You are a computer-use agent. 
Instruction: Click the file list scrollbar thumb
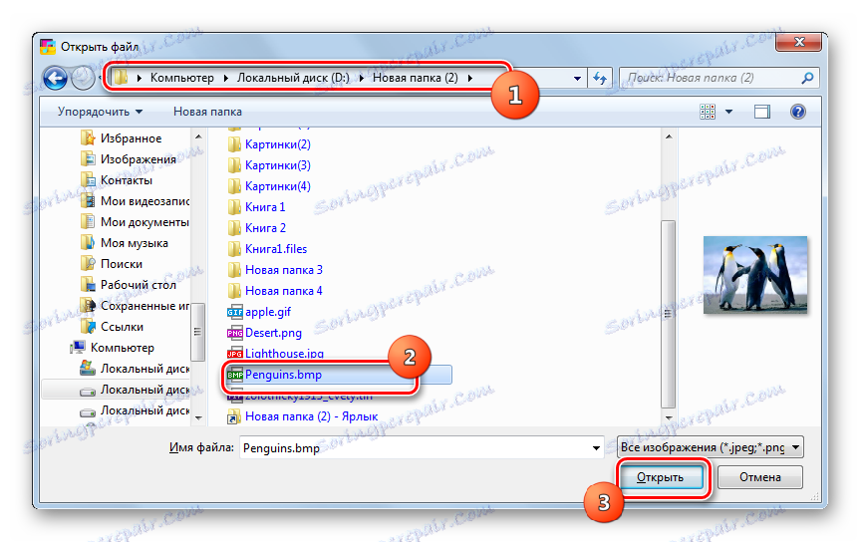coord(668,314)
